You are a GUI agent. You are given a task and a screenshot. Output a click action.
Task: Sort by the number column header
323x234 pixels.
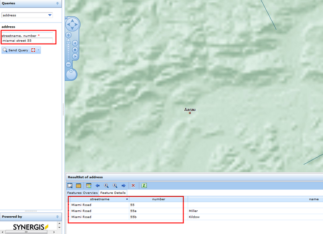click(158, 199)
